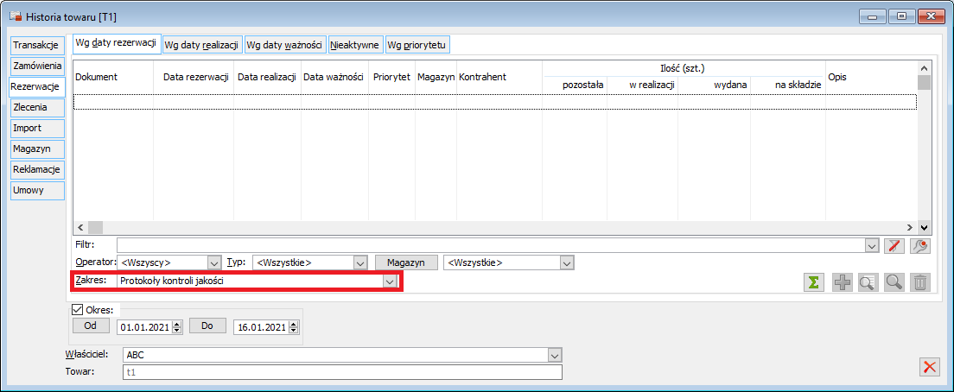Viewport: 954px width, 392px height.
Task: Click the horizontal scrollbar thumb
Action: click(x=96, y=227)
